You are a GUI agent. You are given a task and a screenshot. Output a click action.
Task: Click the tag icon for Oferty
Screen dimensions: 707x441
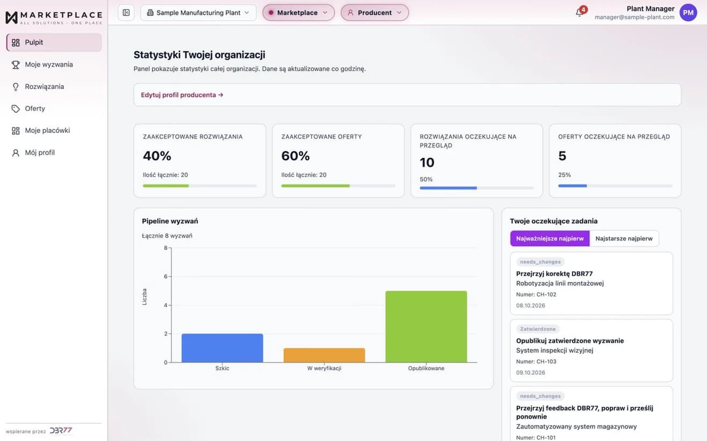(16, 108)
